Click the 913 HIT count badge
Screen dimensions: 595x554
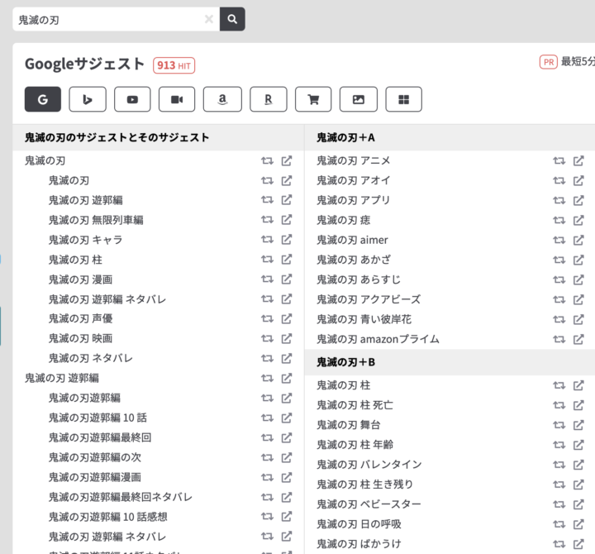coord(174,65)
